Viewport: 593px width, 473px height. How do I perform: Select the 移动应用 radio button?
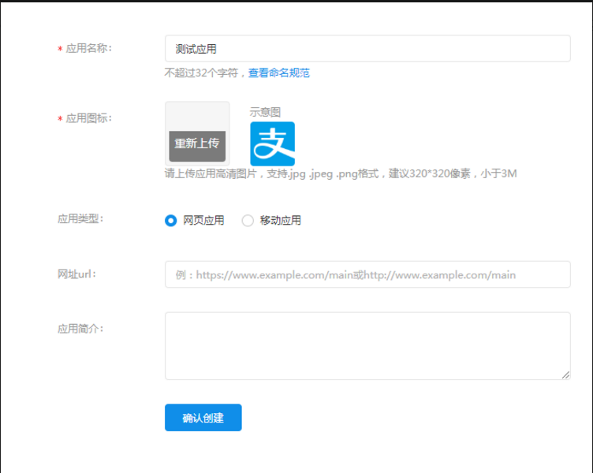coord(248,221)
